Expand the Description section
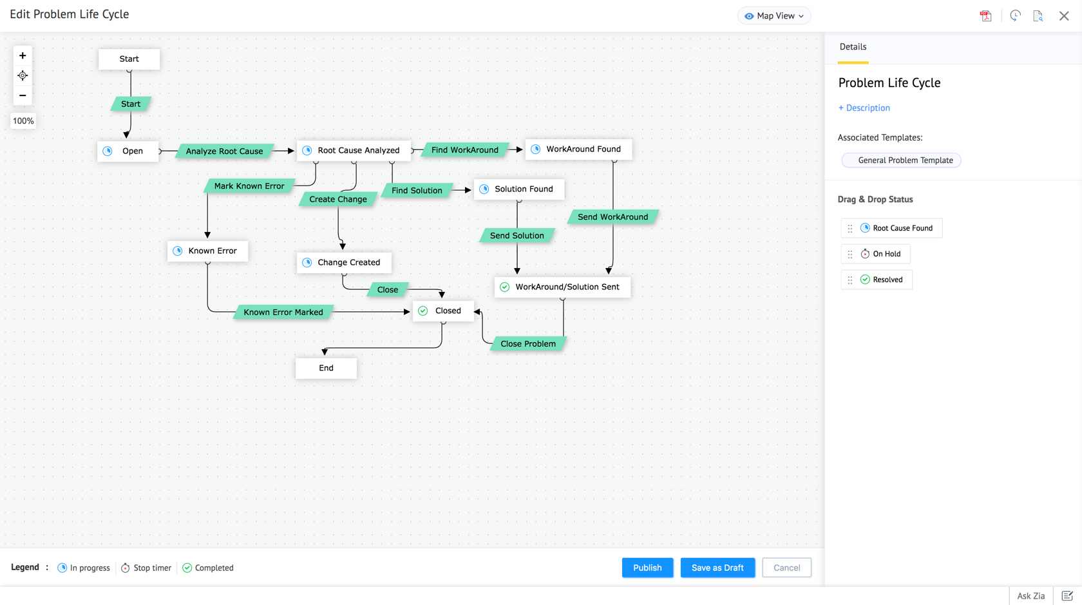The height and width of the screenshot is (605, 1082). pos(864,108)
